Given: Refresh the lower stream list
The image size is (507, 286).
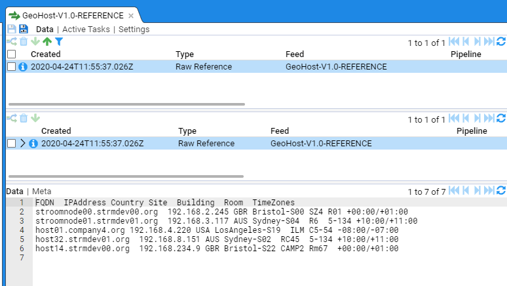Looking at the screenshot, I should [501, 119].
